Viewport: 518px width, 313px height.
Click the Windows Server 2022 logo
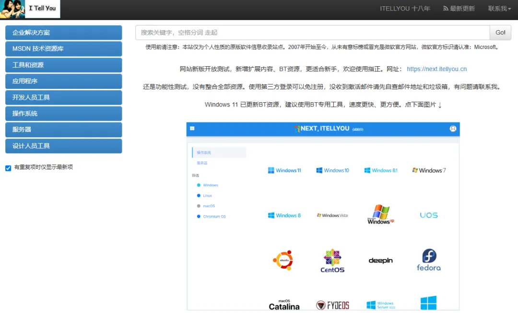(380, 305)
